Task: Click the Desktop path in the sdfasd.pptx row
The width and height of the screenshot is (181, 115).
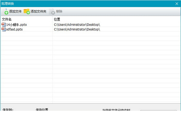Action: (x=77, y=29)
